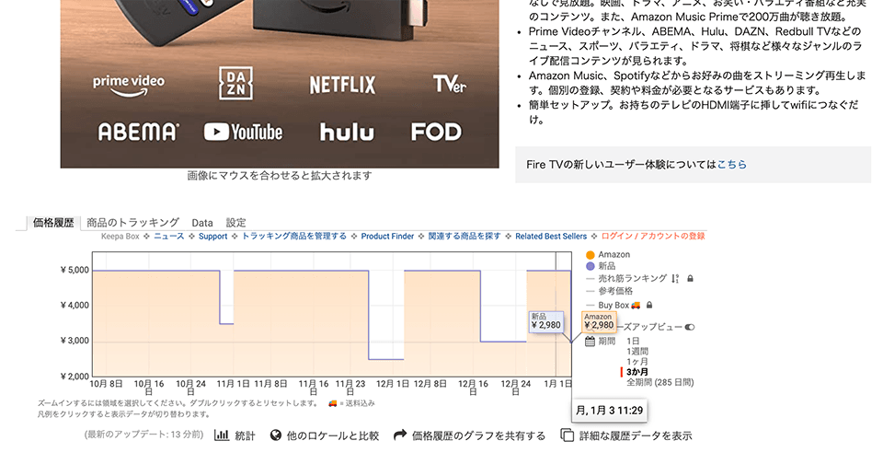Select the 1週間 time range

coord(638,351)
